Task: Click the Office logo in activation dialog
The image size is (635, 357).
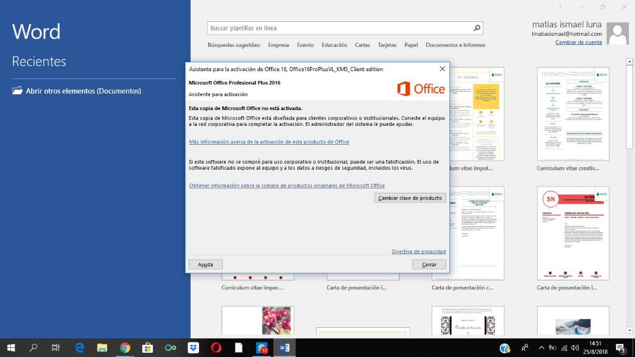Action: (x=421, y=89)
